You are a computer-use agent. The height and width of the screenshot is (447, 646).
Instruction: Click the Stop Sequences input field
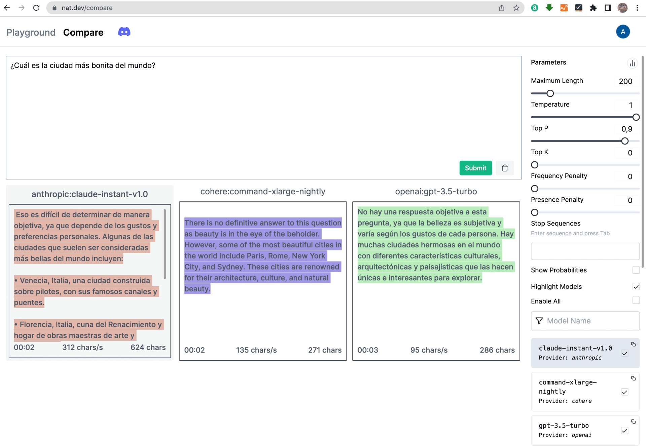584,251
